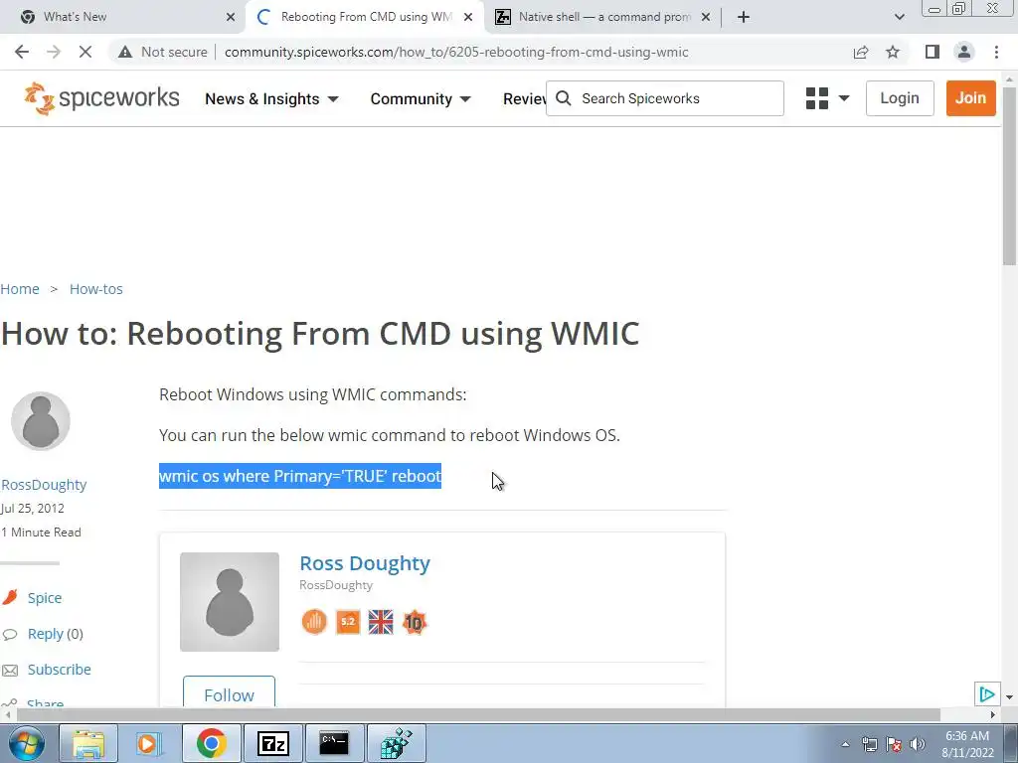Viewport: 1018px width, 763px height.
Task: Close the What's New tab
Action: pos(231,18)
